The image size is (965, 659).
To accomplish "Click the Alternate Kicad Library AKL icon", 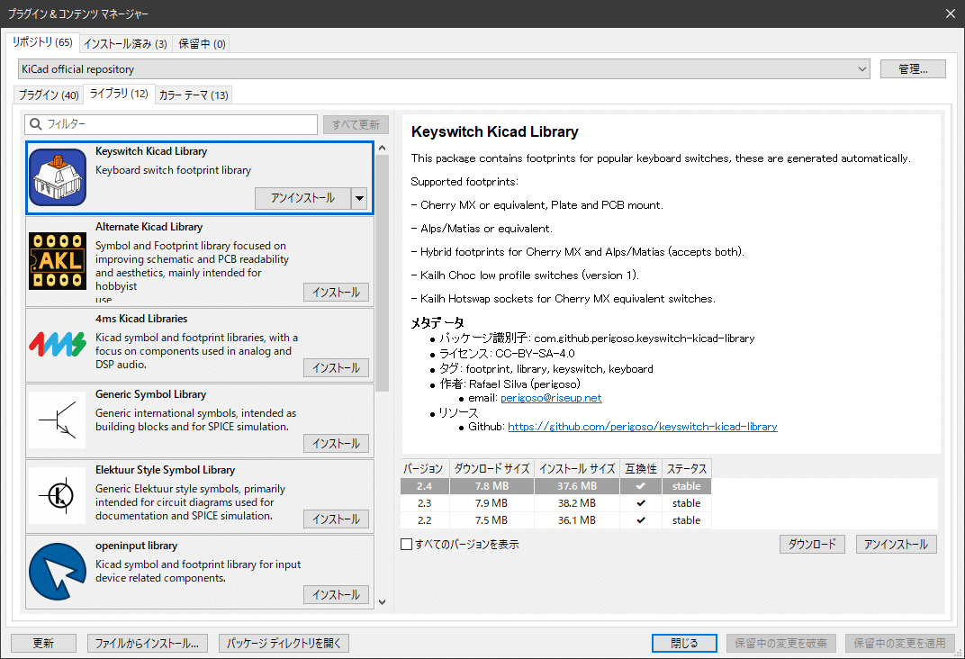I will tap(58, 261).
